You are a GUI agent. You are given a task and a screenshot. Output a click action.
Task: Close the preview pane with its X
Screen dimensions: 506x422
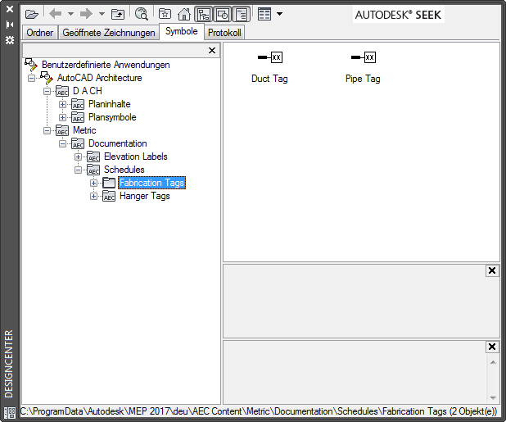point(492,270)
